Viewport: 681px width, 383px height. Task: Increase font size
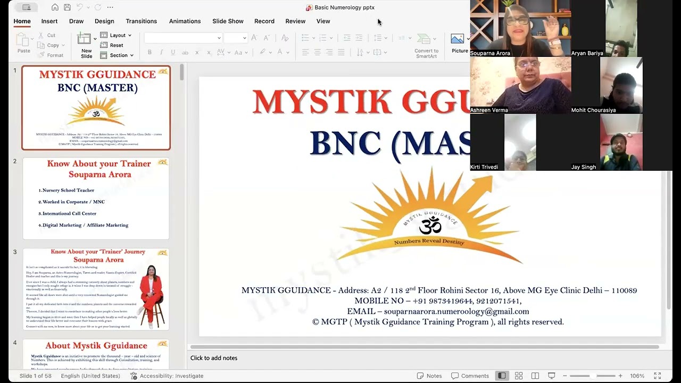click(x=254, y=38)
